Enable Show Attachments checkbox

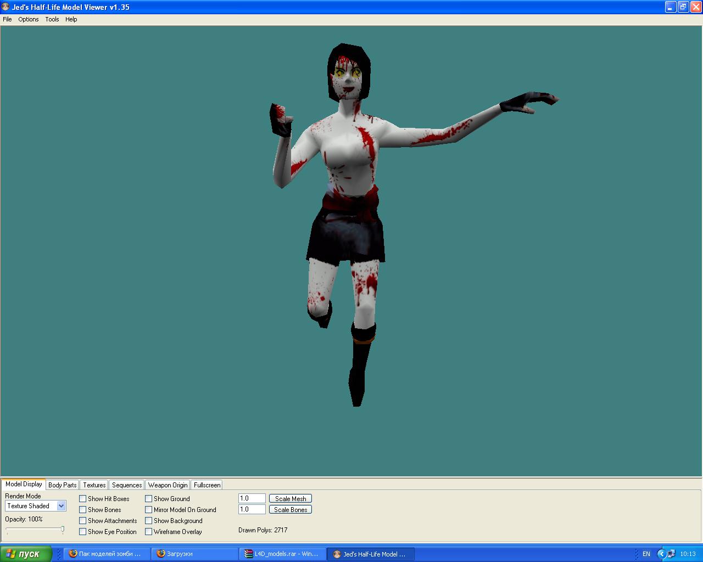tap(83, 521)
